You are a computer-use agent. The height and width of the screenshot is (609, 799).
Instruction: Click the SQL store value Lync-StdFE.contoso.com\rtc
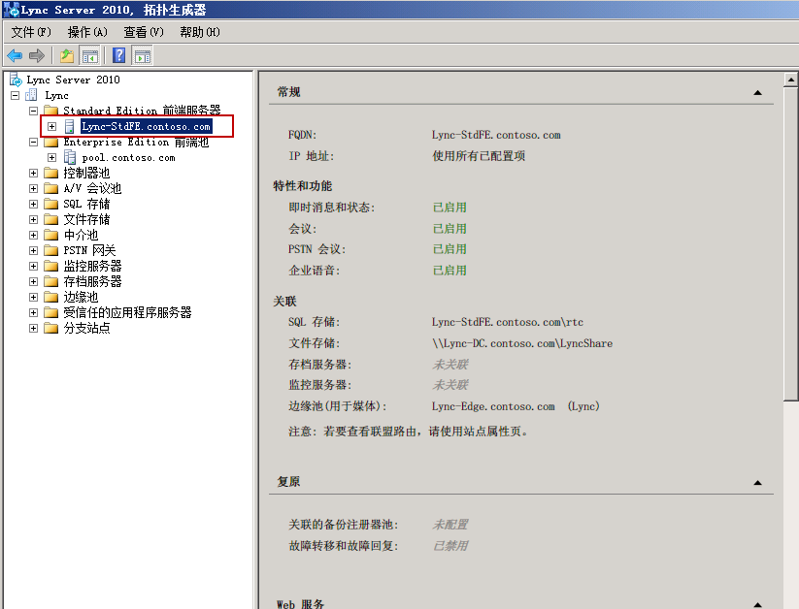coord(508,322)
